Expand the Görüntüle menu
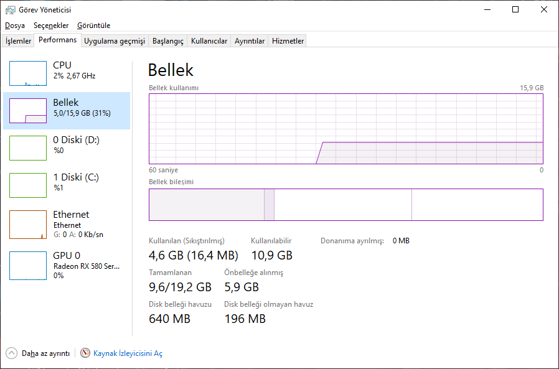Image resolution: width=559 pixels, height=369 pixels. tap(93, 26)
